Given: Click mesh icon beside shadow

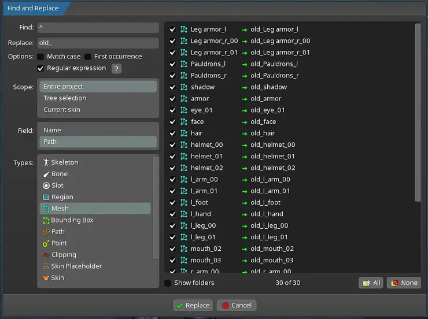Looking at the screenshot, I should pos(184,87).
